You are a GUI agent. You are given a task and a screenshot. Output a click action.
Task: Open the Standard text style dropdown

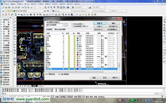(86, 7)
